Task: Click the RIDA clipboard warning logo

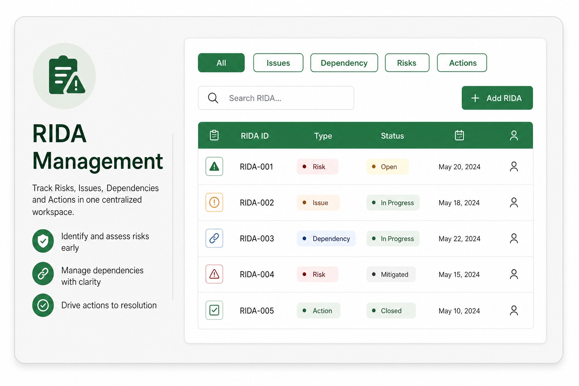Action: pyautogui.click(x=64, y=76)
